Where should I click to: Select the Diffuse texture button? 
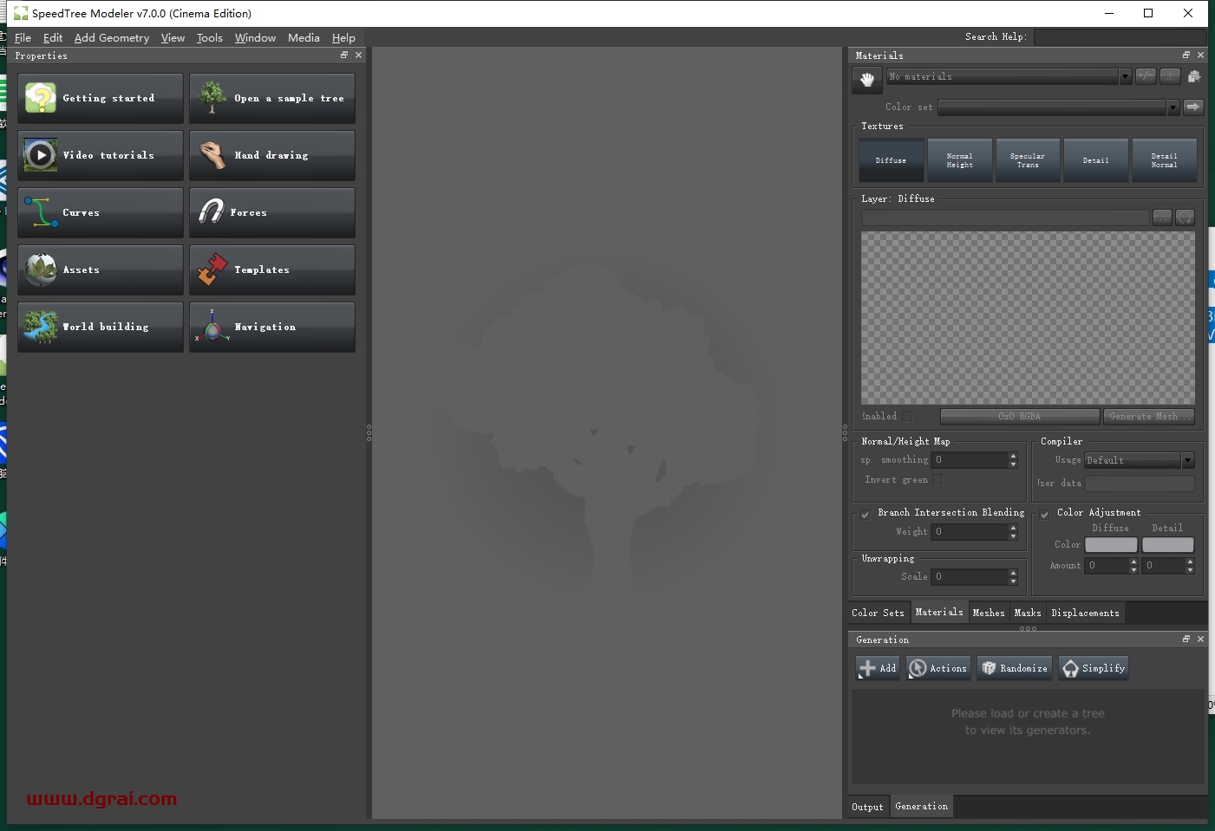(x=891, y=160)
